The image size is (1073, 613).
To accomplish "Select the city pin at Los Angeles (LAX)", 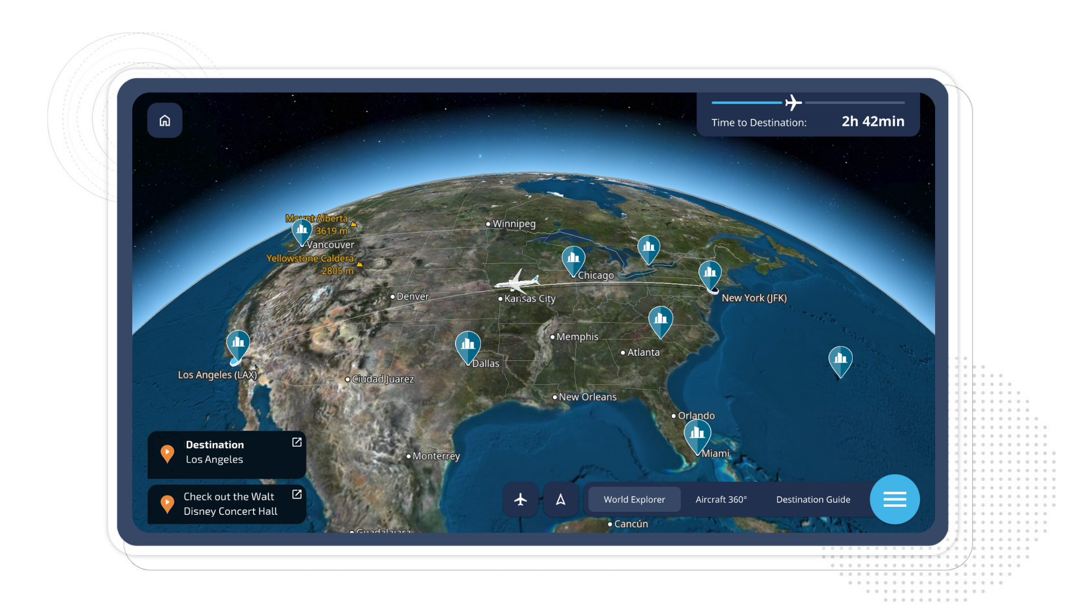I will pyautogui.click(x=238, y=346).
